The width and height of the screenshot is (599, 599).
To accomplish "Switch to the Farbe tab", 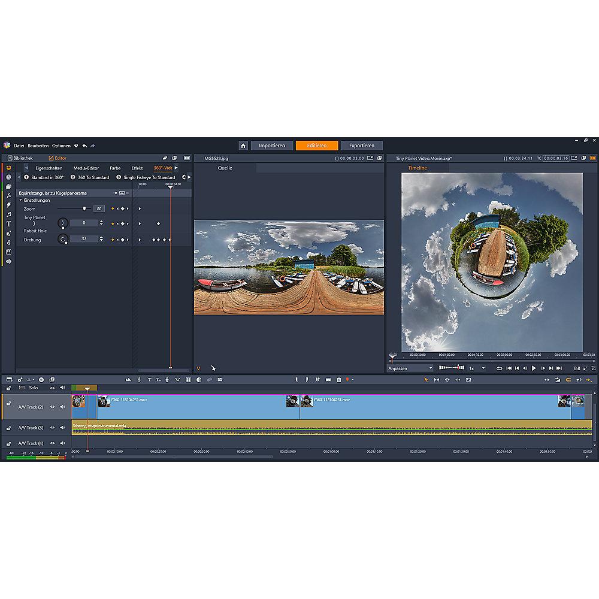I will coord(115,168).
